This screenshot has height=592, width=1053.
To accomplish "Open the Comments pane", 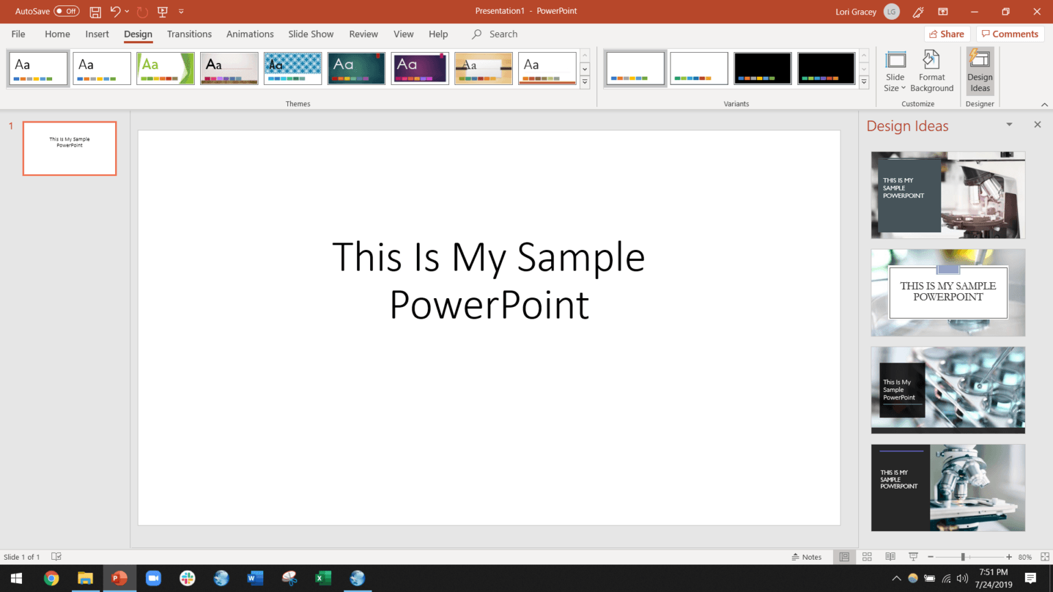I will 1010,34.
